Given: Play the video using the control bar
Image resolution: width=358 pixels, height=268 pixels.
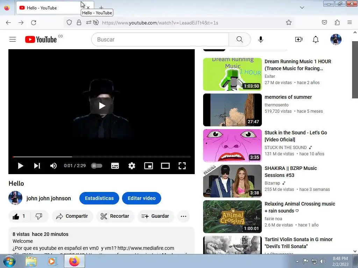Looking at the screenshot, I should pyautogui.click(x=21, y=166).
